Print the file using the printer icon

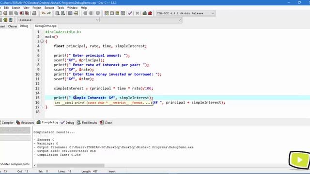(34, 13)
